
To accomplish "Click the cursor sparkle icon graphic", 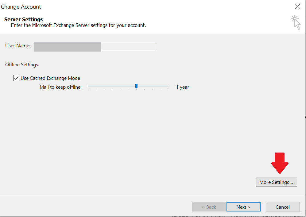I will pos(295,22).
